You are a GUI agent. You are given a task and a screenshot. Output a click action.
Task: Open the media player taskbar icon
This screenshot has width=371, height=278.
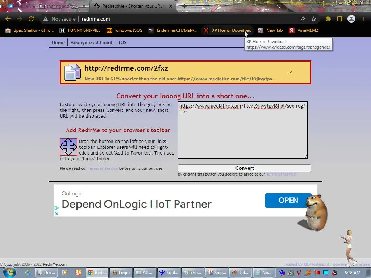(x=64, y=273)
